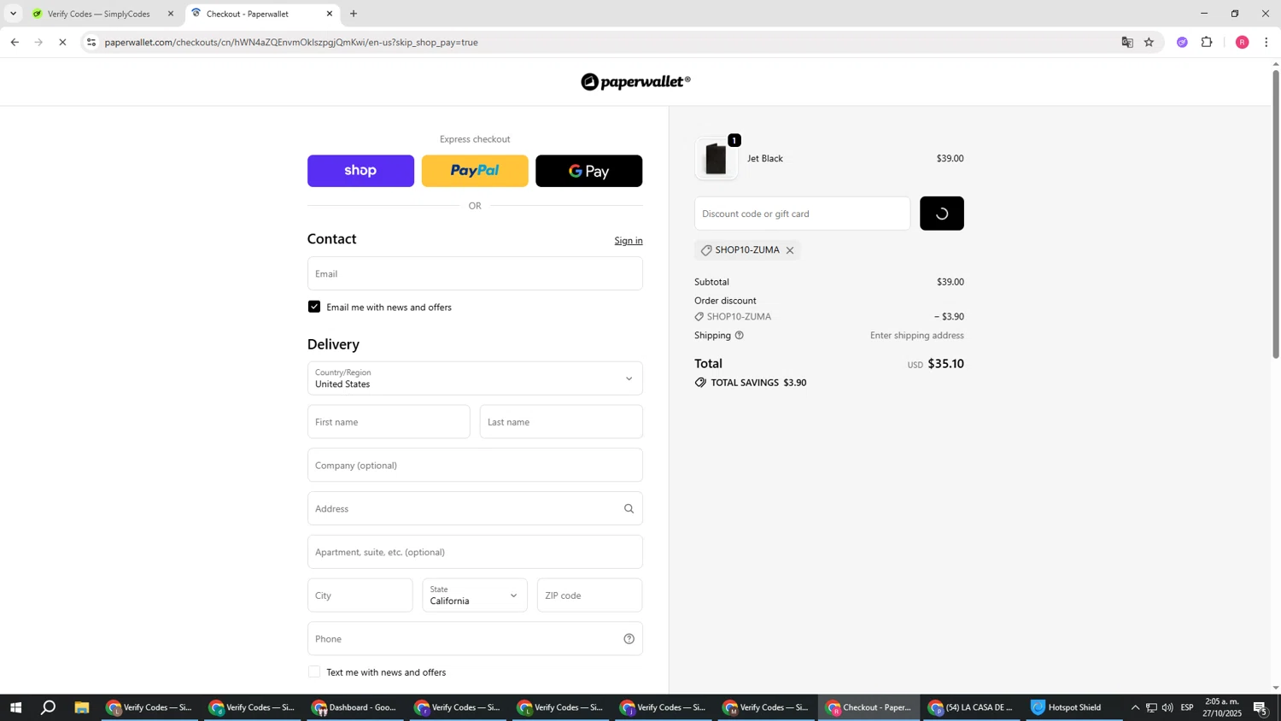Open the Chrome three-dot menu
The image size is (1281, 721).
(x=1266, y=42)
